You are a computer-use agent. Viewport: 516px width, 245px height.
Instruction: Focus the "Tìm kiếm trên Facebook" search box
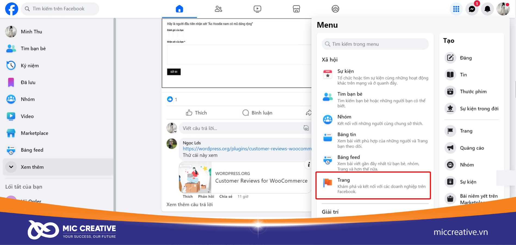pos(60,9)
